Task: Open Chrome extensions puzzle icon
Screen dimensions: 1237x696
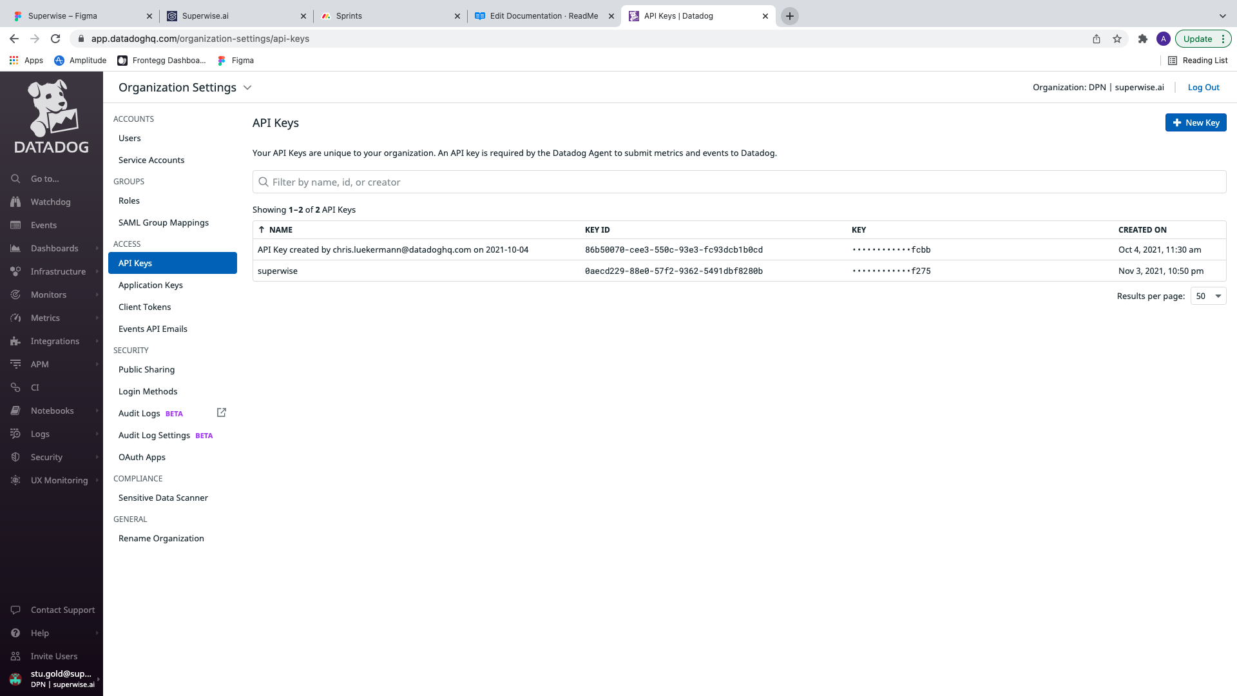Action: click(1143, 39)
